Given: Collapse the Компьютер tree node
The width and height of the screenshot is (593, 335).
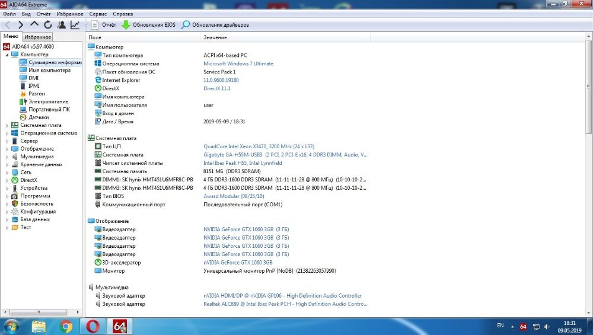Looking at the screenshot, I should pyautogui.click(x=7, y=55).
